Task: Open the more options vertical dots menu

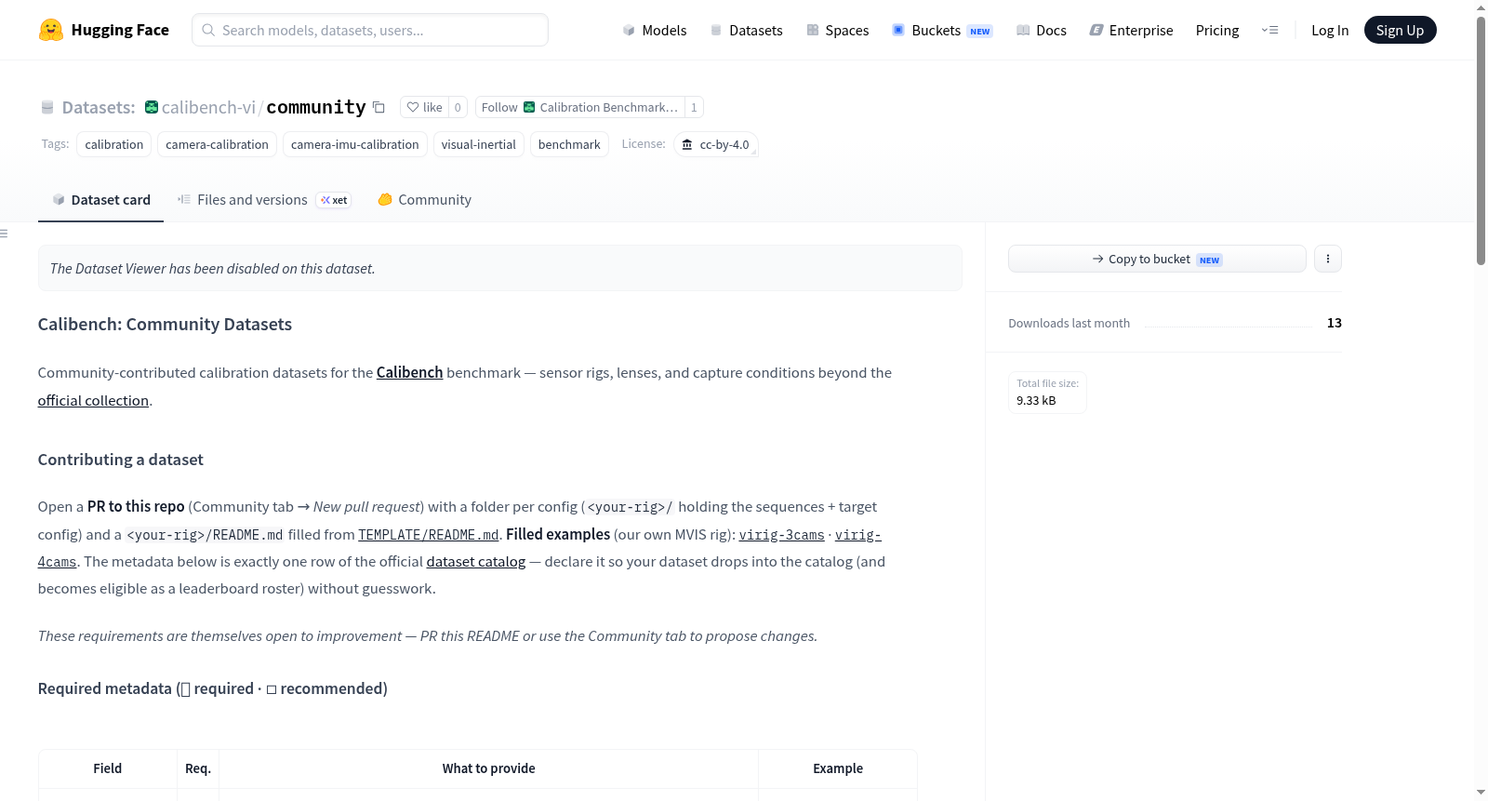Action: tap(1328, 259)
